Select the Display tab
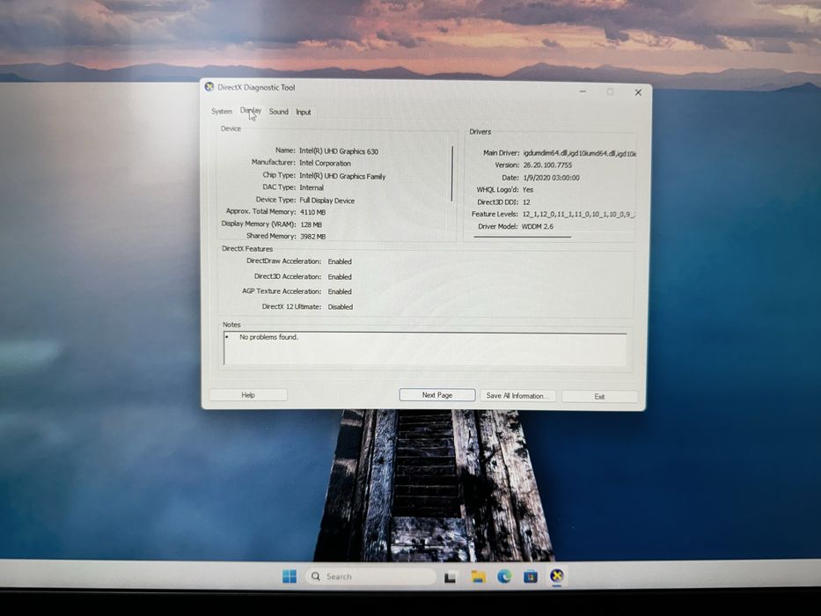 (x=250, y=111)
